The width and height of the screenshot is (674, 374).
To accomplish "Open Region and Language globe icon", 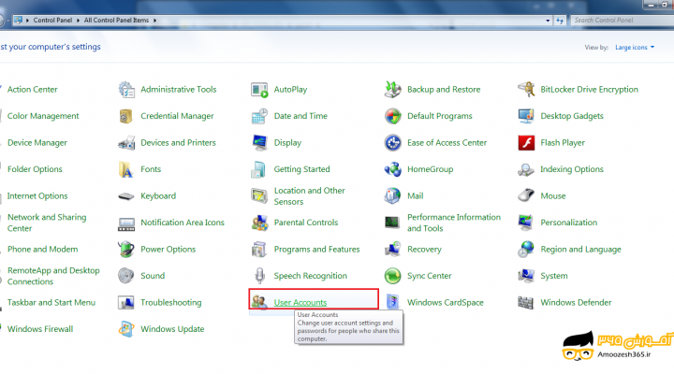I will (526, 249).
